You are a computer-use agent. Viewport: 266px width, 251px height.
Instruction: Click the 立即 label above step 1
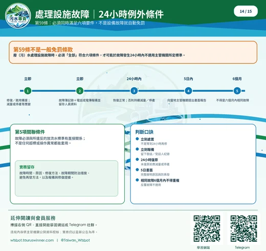pyautogui.click(x=28, y=79)
